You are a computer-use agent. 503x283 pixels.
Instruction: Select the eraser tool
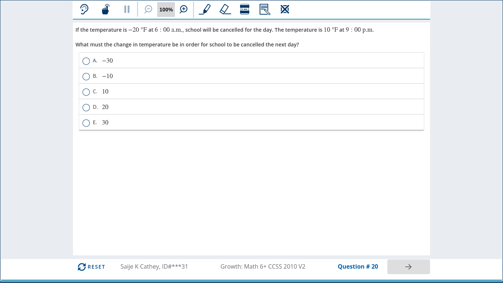tap(225, 9)
